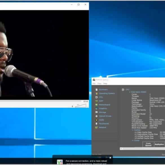The height and width of the screenshot is (165, 165).
Task: Select the Audio speaker icon in Speccy
Action: [x=96, y=120]
